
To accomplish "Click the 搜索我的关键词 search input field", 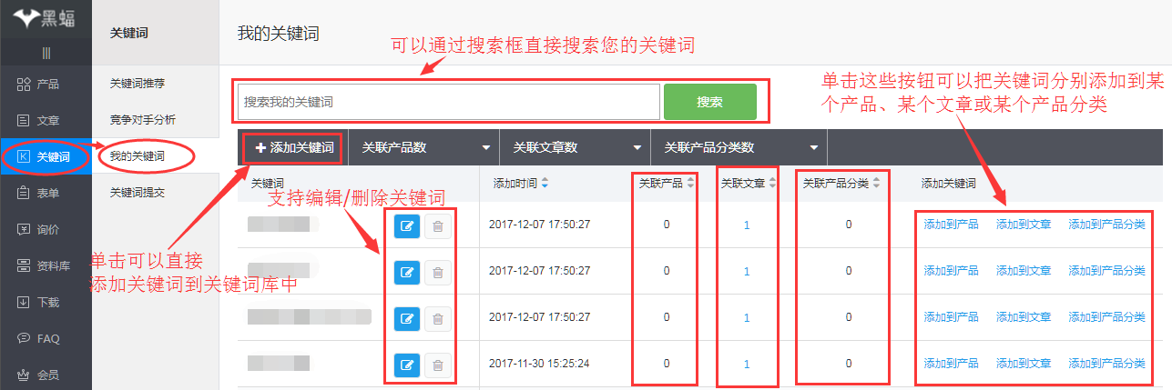I will (x=448, y=102).
